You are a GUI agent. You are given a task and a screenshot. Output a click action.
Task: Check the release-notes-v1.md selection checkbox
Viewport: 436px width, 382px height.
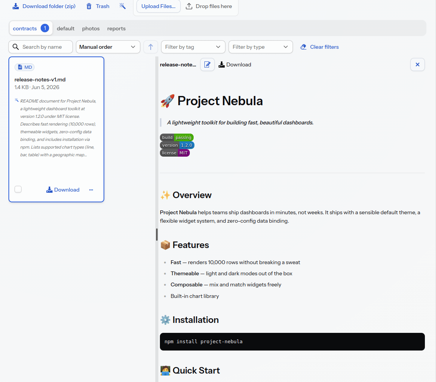click(x=18, y=189)
